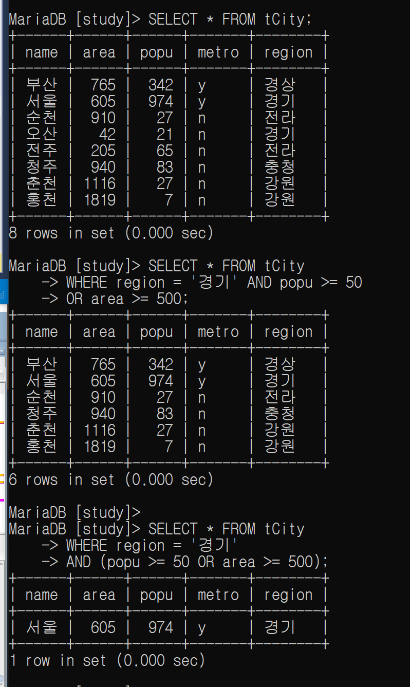Image resolution: width=410 pixels, height=687 pixels.
Task: Click 서울 in the 8-row table
Action: (x=42, y=102)
